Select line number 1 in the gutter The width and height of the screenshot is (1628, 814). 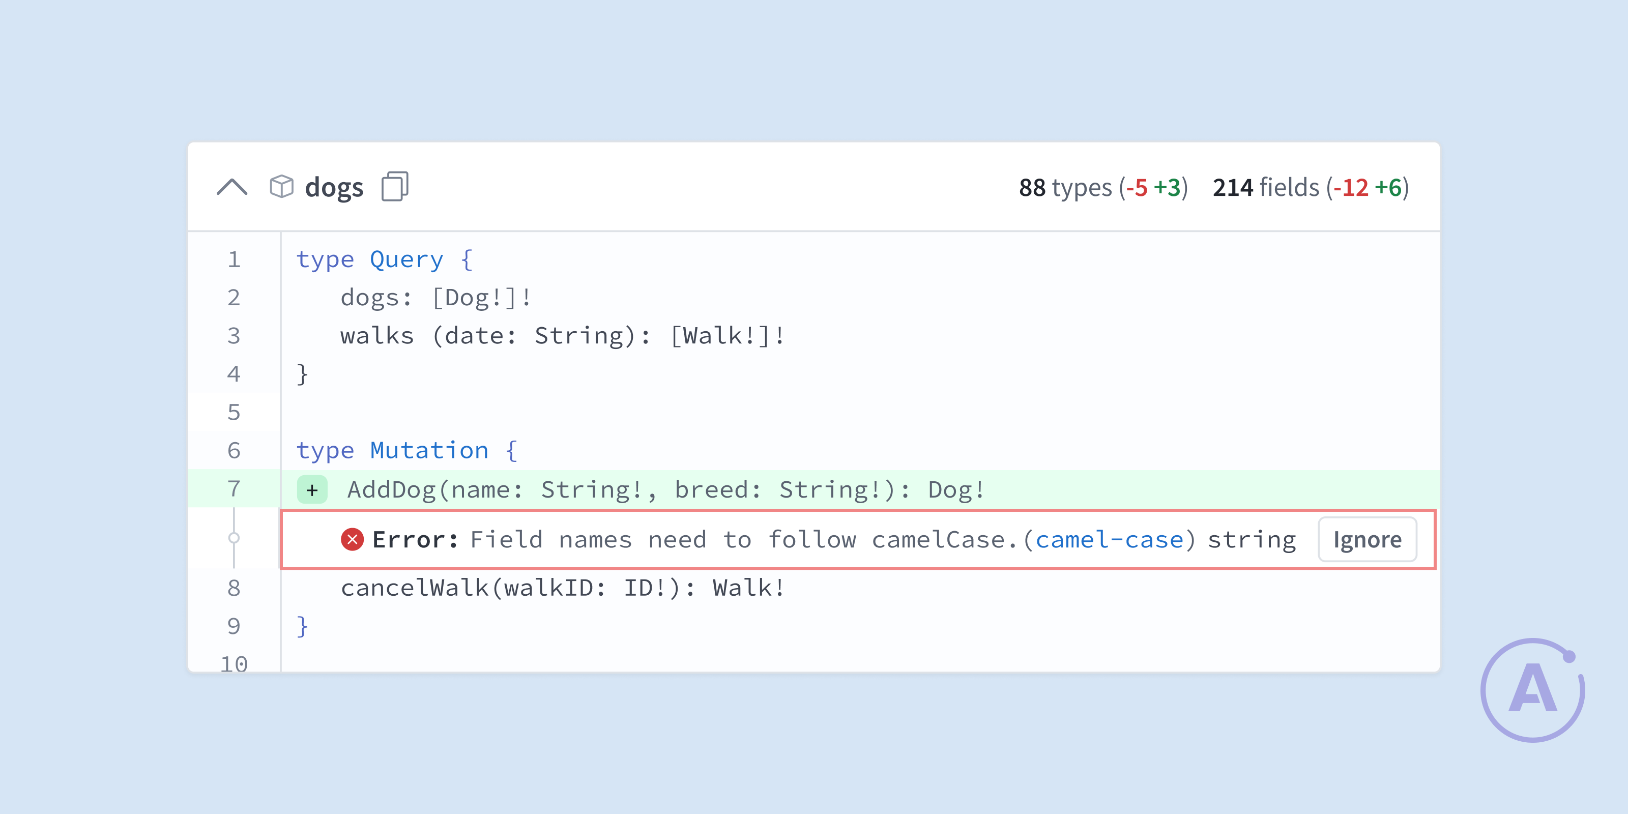[x=234, y=259]
